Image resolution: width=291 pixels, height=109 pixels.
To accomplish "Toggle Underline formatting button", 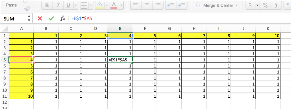I will click(x=68, y=5).
